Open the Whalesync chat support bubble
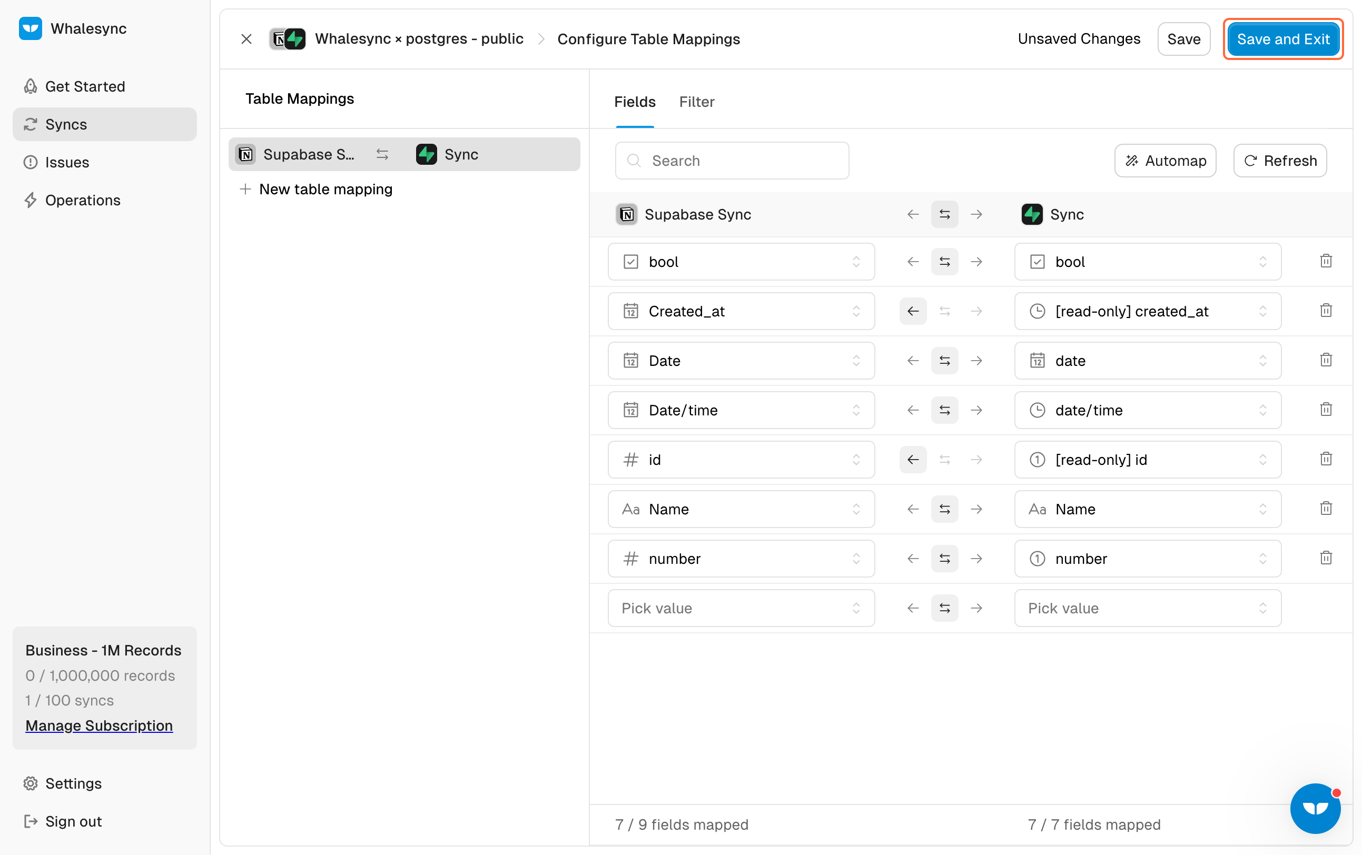The image size is (1362, 855). [x=1315, y=808]
